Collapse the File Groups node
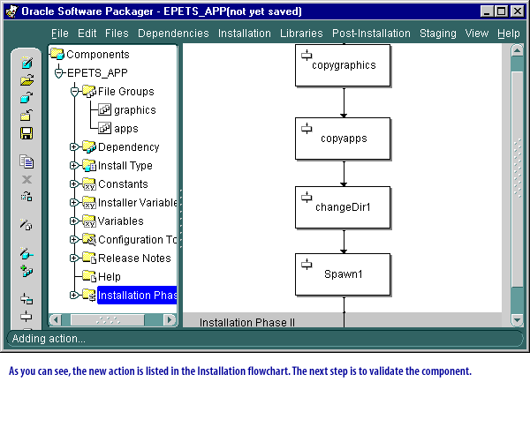 tap(75, 91)
